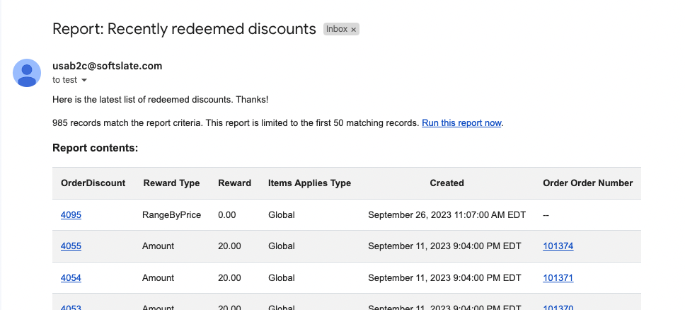Open order number 101374 link
This screenshot has height=310, width=685.
coord(558,246)
